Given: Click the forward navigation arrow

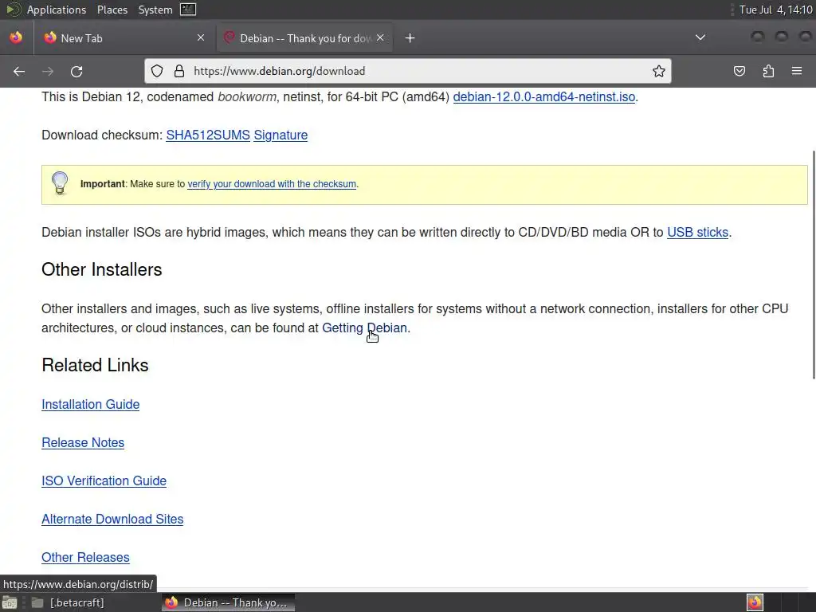Looking at the screenshot, I should point(48,71).
